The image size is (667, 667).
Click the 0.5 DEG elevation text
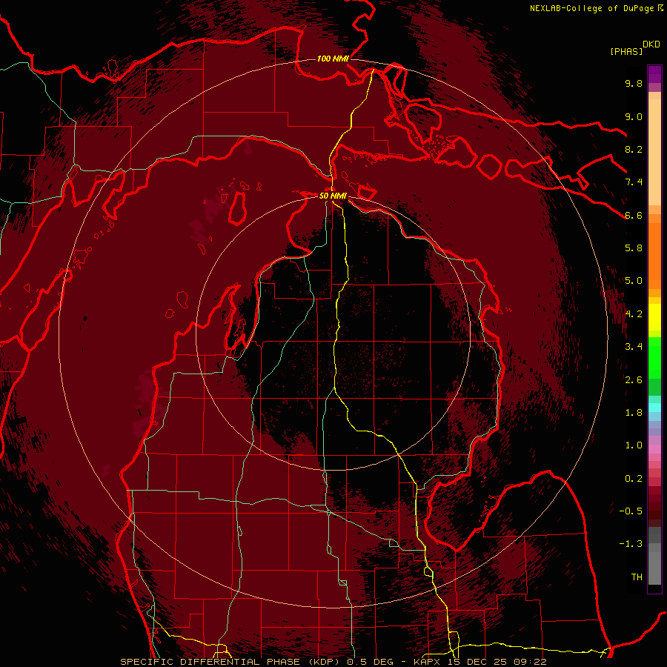370,662
